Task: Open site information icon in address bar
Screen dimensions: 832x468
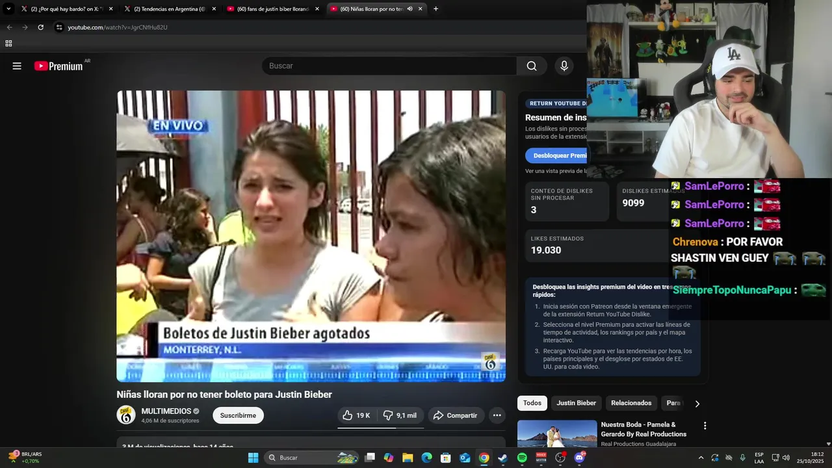Action: point(59,27)
